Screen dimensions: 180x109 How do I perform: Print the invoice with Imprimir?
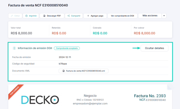coord(31,16)
